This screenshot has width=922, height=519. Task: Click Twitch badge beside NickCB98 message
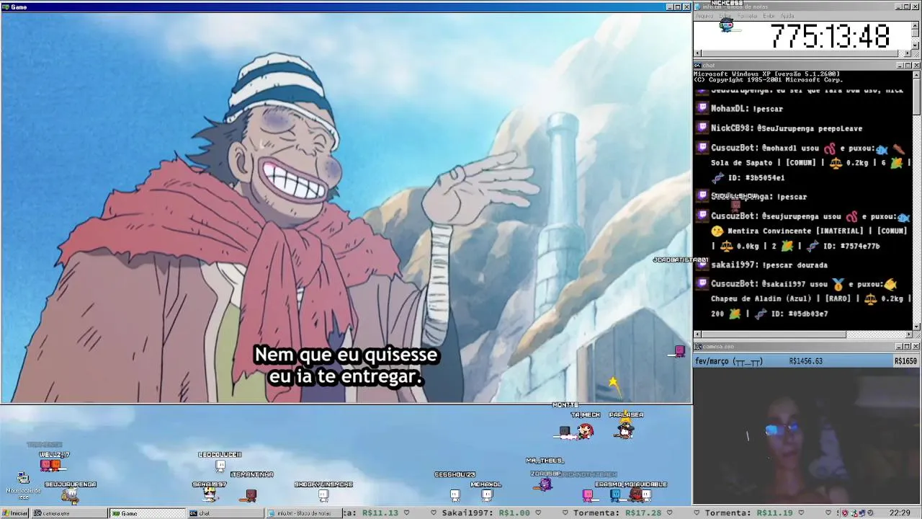(x=702, y=128)
